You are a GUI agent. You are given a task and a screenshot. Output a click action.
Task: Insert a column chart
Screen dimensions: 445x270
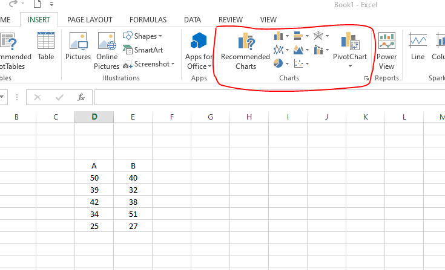pyautogui.click(x=279, y=36)
